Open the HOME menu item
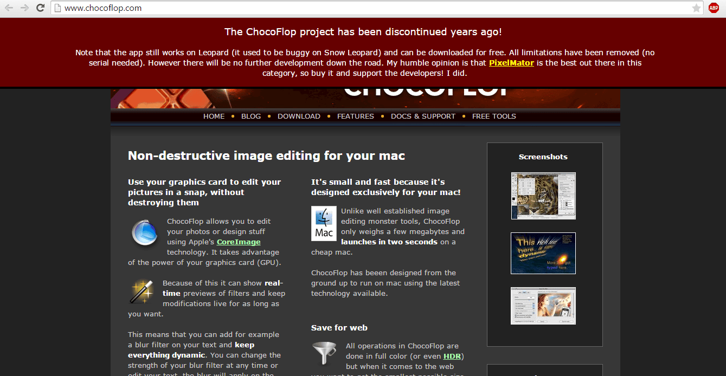Screen dimensions: 726x376 pos(214,116)
